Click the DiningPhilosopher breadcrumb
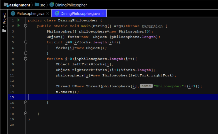The height and width of the screenshot is (134, 218). point(71,5)
